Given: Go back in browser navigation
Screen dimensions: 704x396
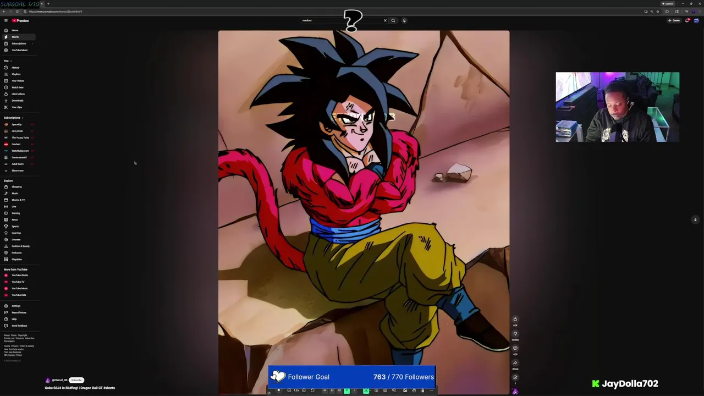Looking at the screenshot, I should pos(4,12).
